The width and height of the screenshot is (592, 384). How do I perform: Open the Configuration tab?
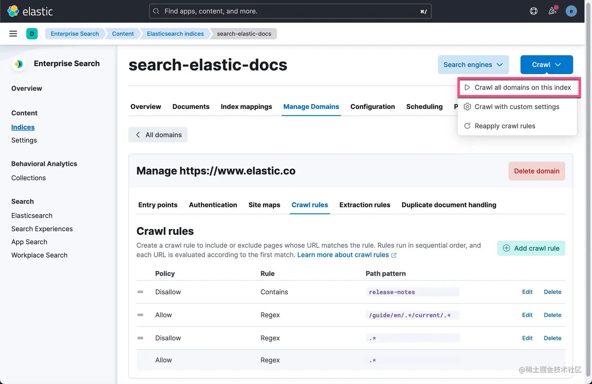click(x=373, y=107)
